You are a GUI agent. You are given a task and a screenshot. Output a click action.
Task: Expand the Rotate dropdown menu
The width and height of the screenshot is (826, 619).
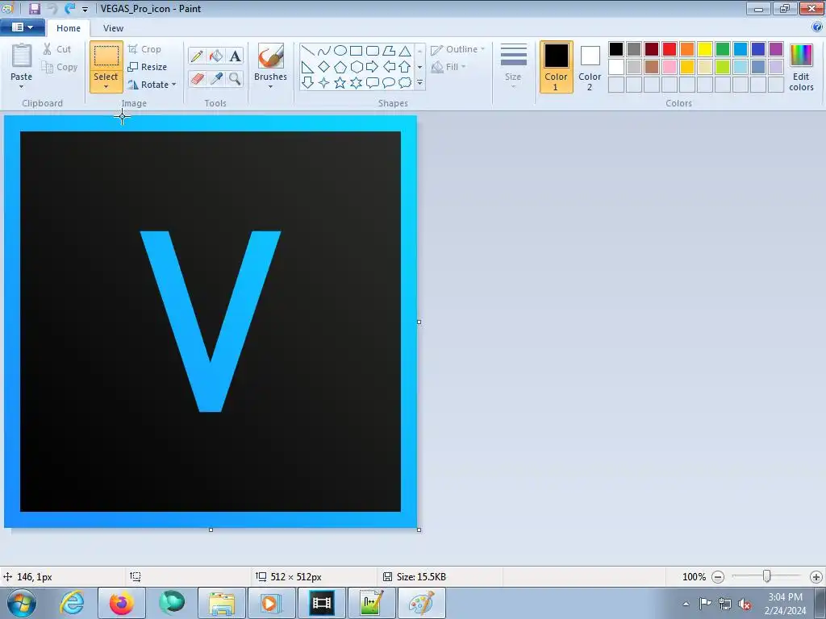(x=174, y=84)
